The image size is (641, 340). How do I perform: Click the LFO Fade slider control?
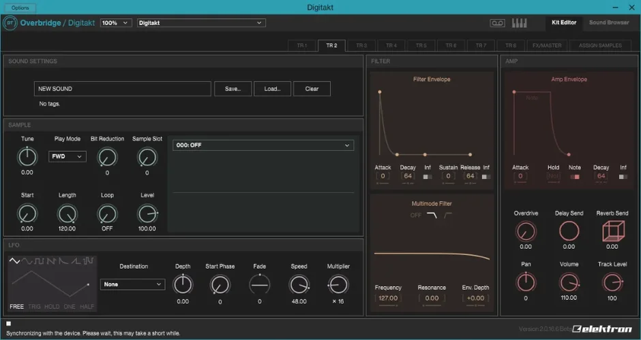(x=260, y=284)
